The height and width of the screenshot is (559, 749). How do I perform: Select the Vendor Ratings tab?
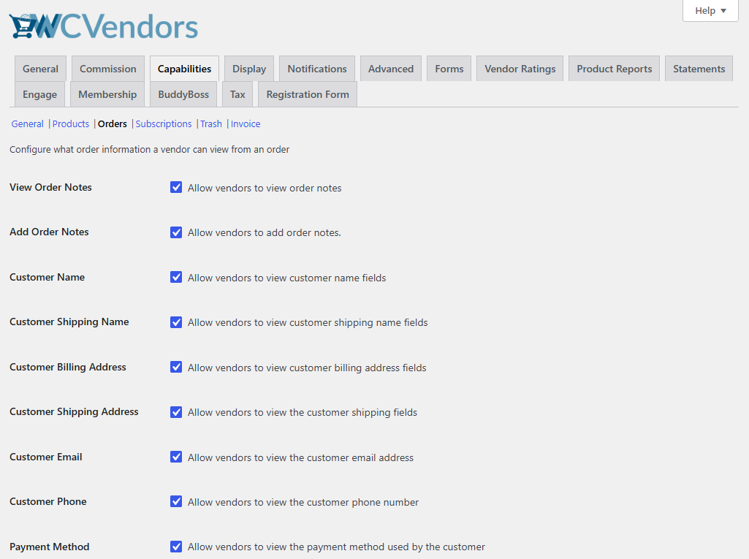[520, 69]
